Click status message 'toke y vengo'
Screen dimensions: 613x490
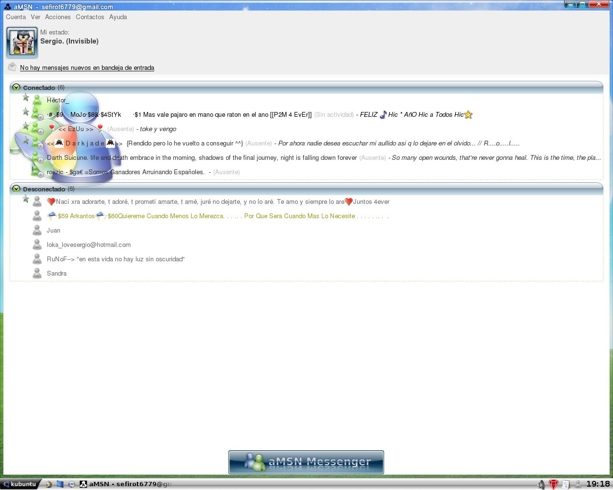(158, 129)
